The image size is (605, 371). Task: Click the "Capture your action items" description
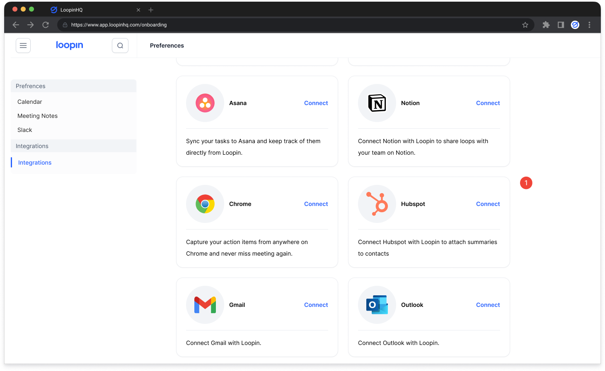click(247, 248)
